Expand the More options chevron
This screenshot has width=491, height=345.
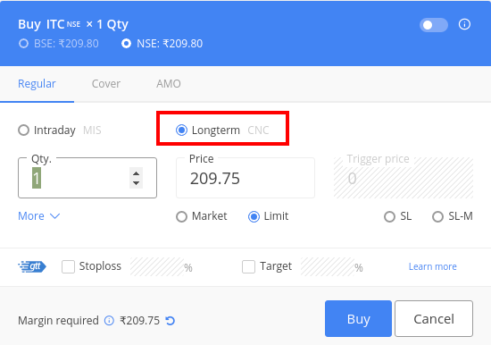click(54, 216)
